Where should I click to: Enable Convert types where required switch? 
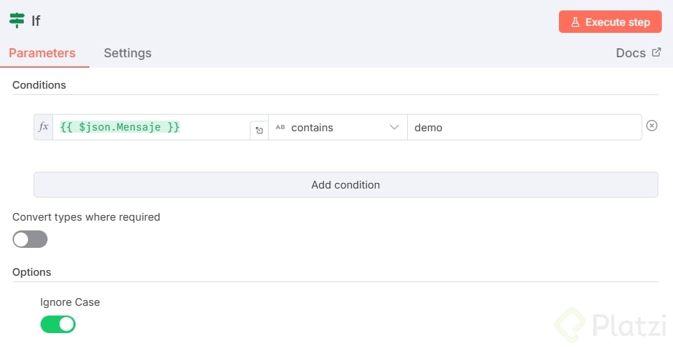(30, 239)
